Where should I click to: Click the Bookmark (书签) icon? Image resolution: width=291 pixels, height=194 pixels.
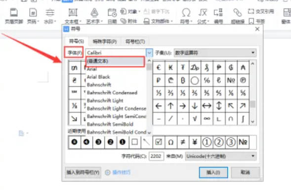251,21
